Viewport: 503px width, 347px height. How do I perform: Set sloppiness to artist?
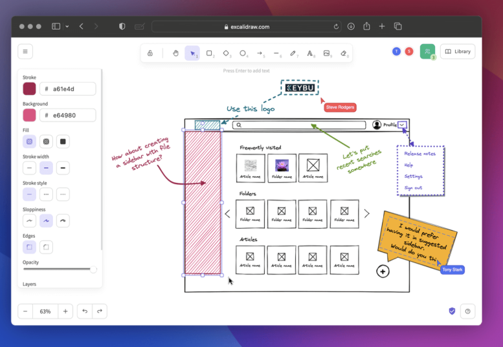pyautogui.click(x=46, y=220)
